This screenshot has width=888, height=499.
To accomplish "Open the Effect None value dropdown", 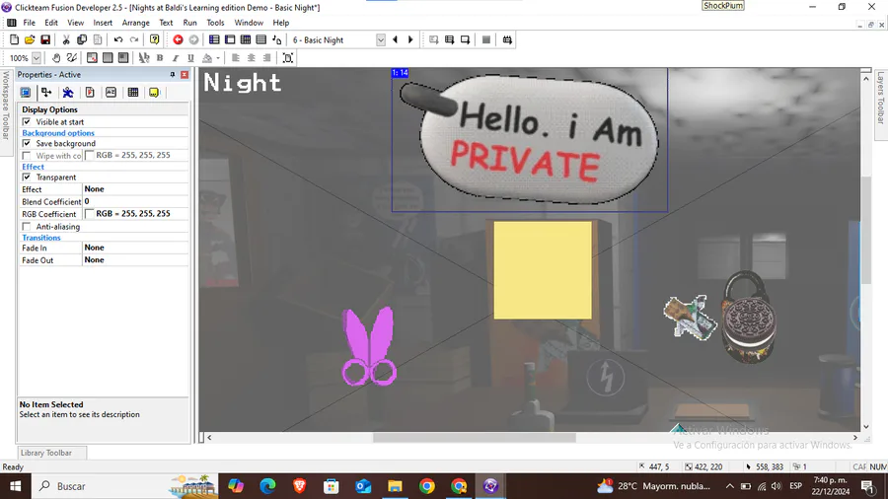I will pos(135,189).
